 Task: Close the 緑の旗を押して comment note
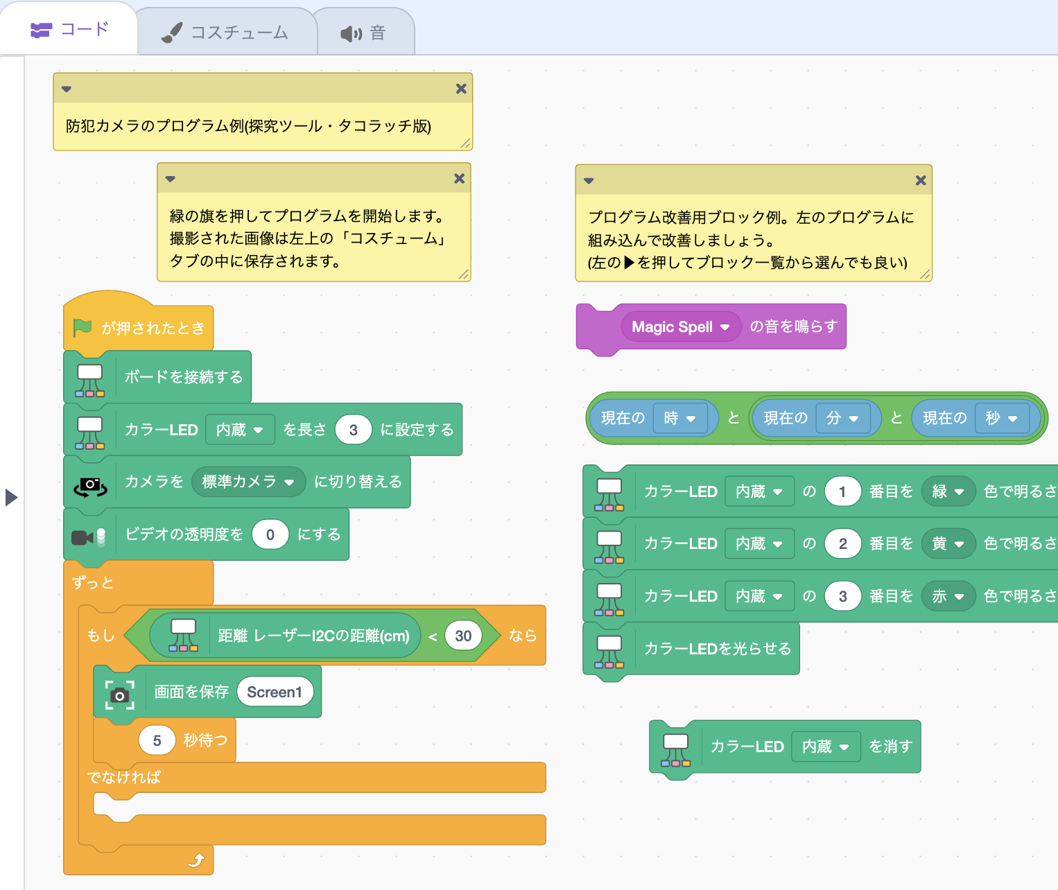coord(459,178)
